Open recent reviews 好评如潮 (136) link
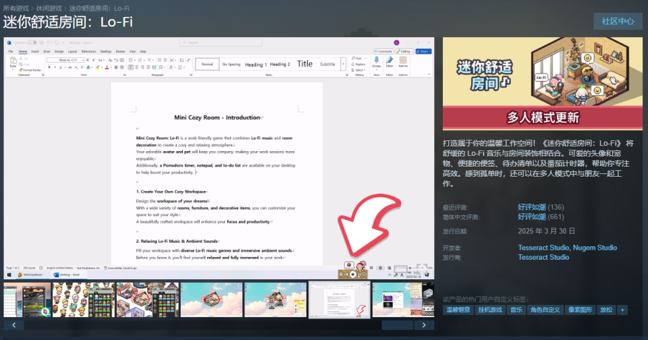 [541, 207]
